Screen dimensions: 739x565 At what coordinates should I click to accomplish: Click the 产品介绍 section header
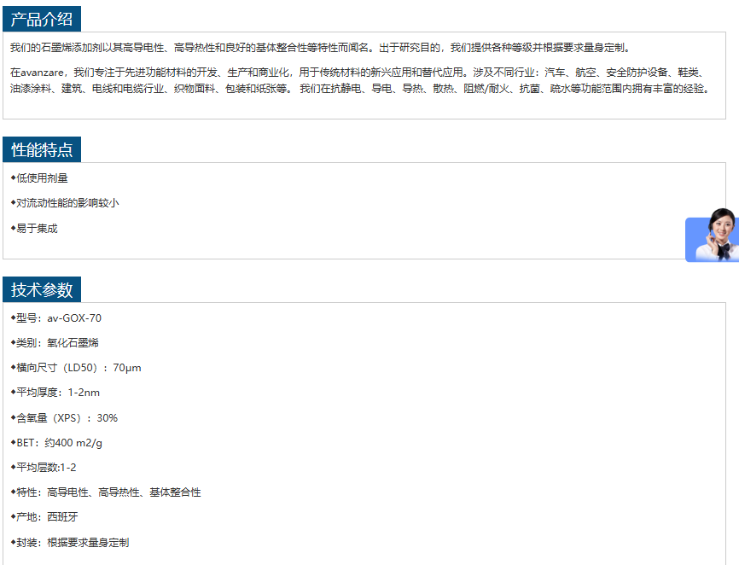click(42, 19)
